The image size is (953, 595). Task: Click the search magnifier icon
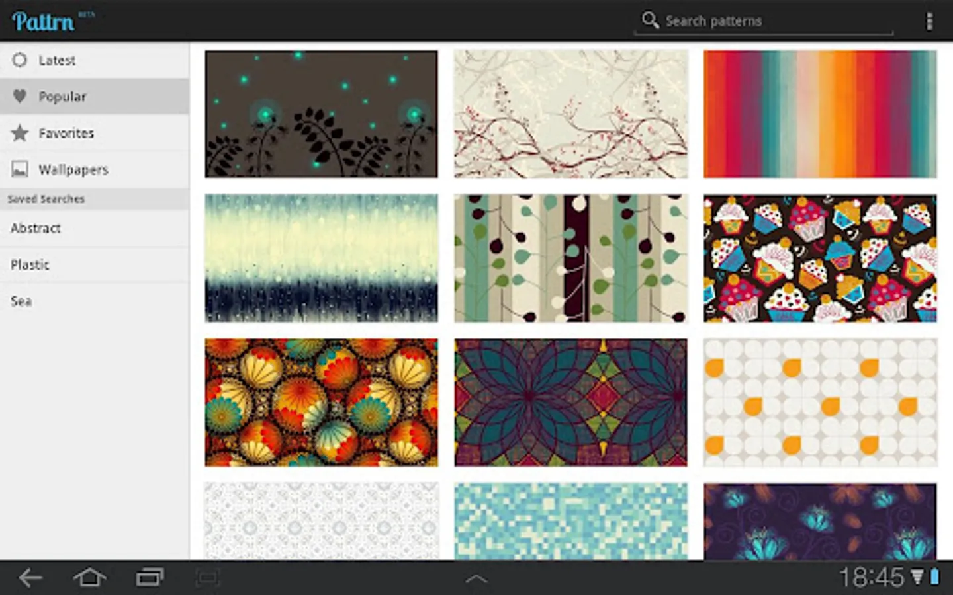pos(651,20)
